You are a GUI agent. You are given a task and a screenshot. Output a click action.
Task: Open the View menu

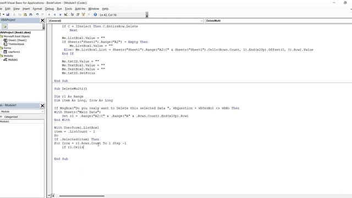[16, 9]
